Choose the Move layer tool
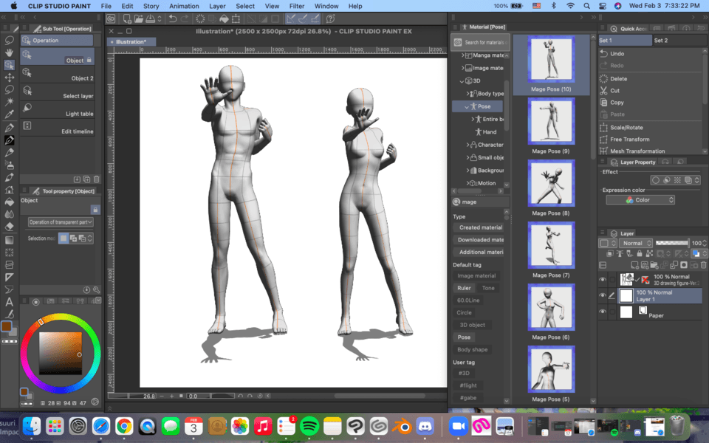709x443 pixels. click(10, 77)
